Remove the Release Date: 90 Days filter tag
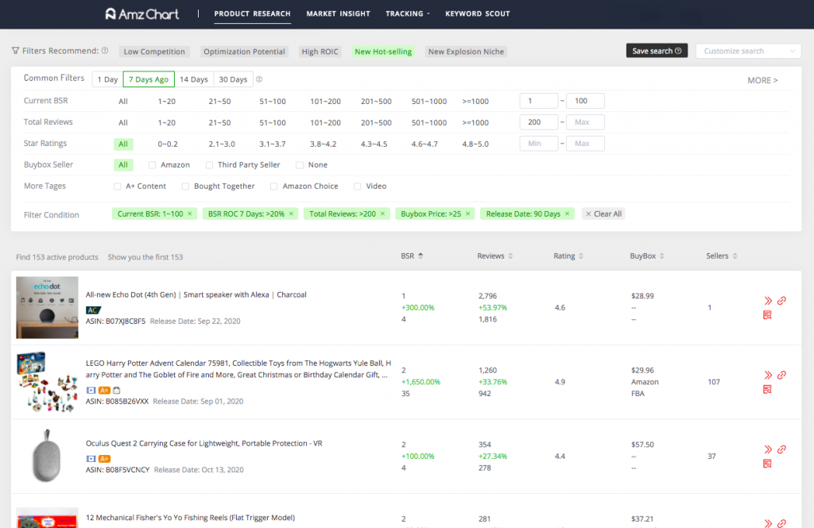814x528 pixels. click(x=567, y=214)
